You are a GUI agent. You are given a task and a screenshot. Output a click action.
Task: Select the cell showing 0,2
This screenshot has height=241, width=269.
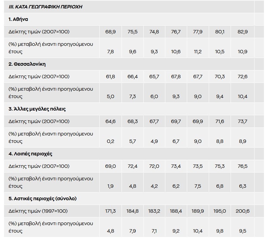pos(111,141)
